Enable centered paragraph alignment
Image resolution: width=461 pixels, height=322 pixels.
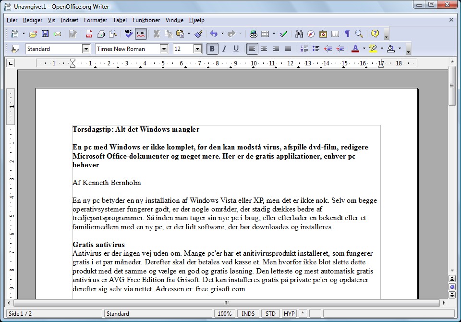point(264,48)
